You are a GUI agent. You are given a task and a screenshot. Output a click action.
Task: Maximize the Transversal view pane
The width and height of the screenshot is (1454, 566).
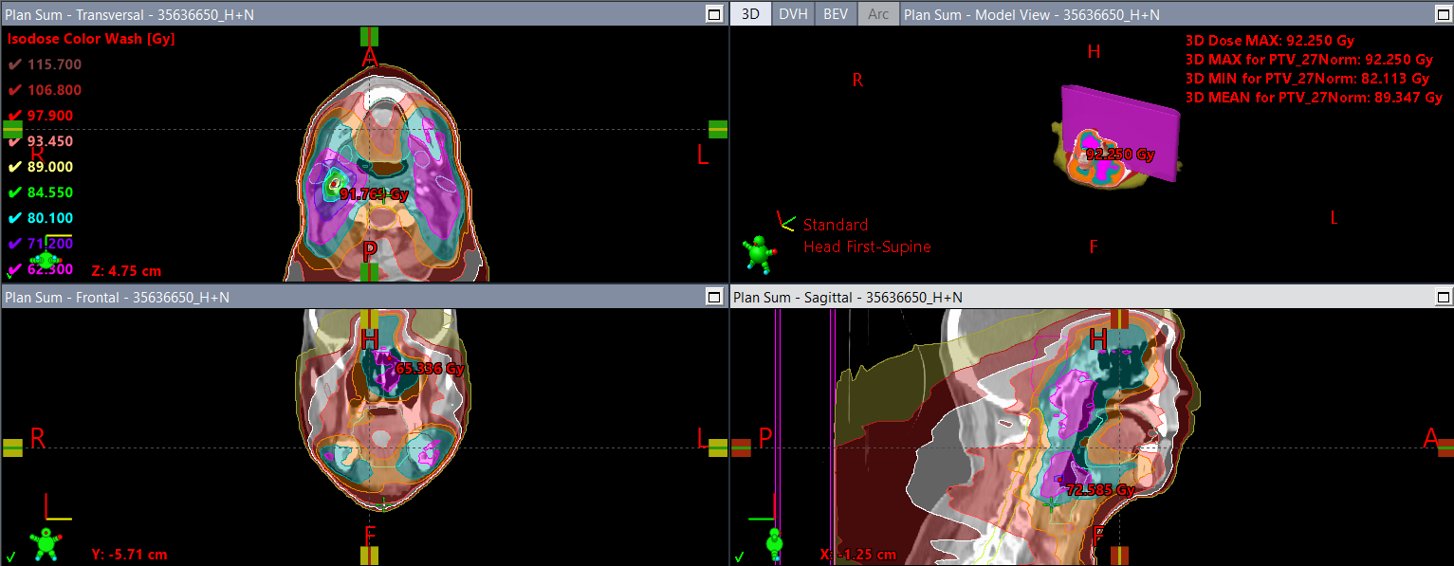point(714,13)
